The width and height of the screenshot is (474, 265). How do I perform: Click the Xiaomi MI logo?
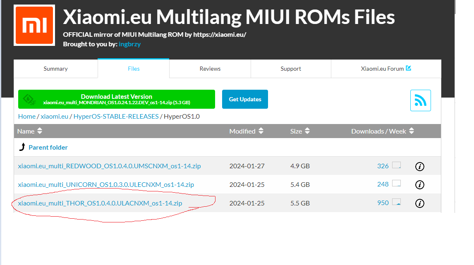coord(34,25)
